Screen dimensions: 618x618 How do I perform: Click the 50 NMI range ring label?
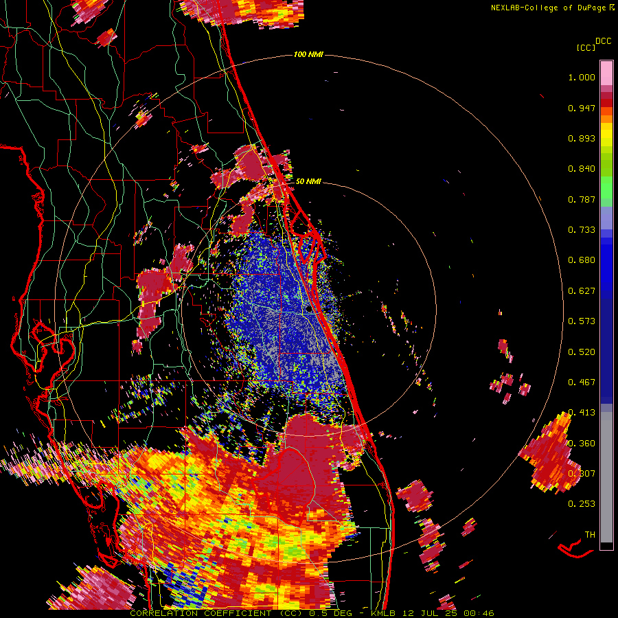point(308,181)
